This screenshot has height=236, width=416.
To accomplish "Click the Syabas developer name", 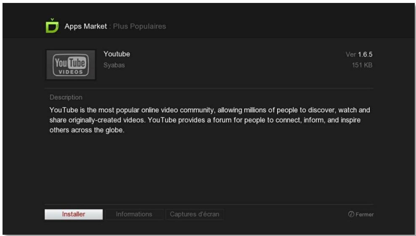I will 114,65.
